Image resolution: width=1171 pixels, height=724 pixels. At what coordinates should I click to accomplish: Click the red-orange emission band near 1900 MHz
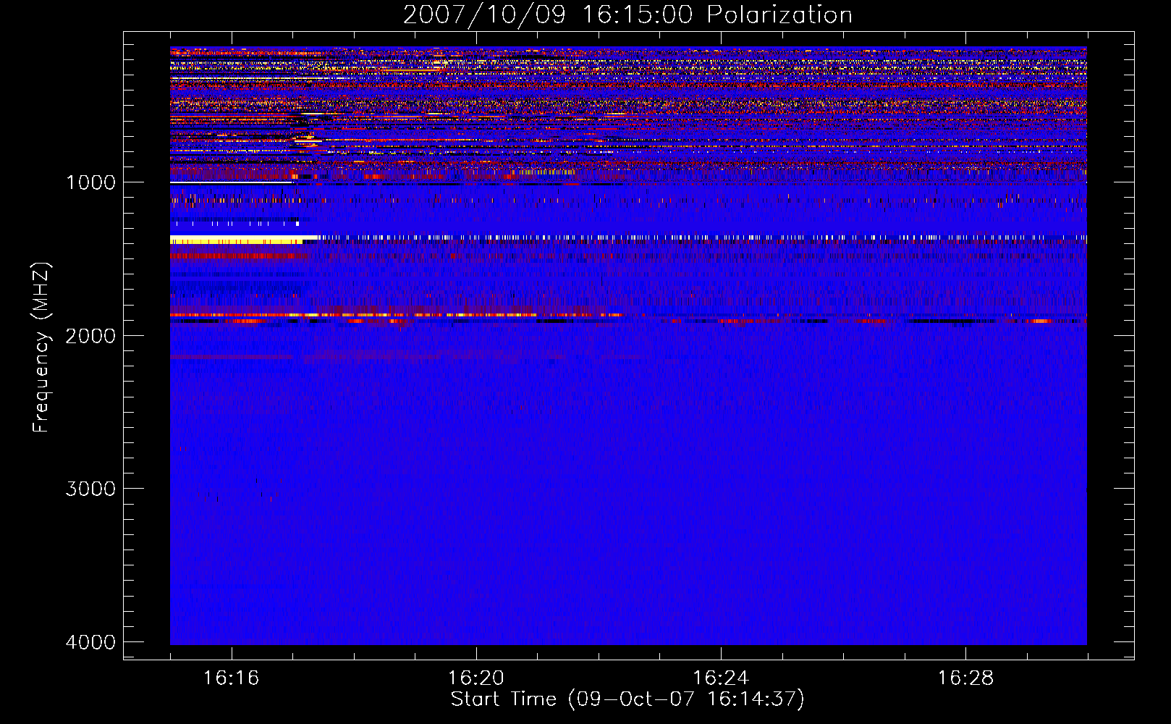click(396, 315)
